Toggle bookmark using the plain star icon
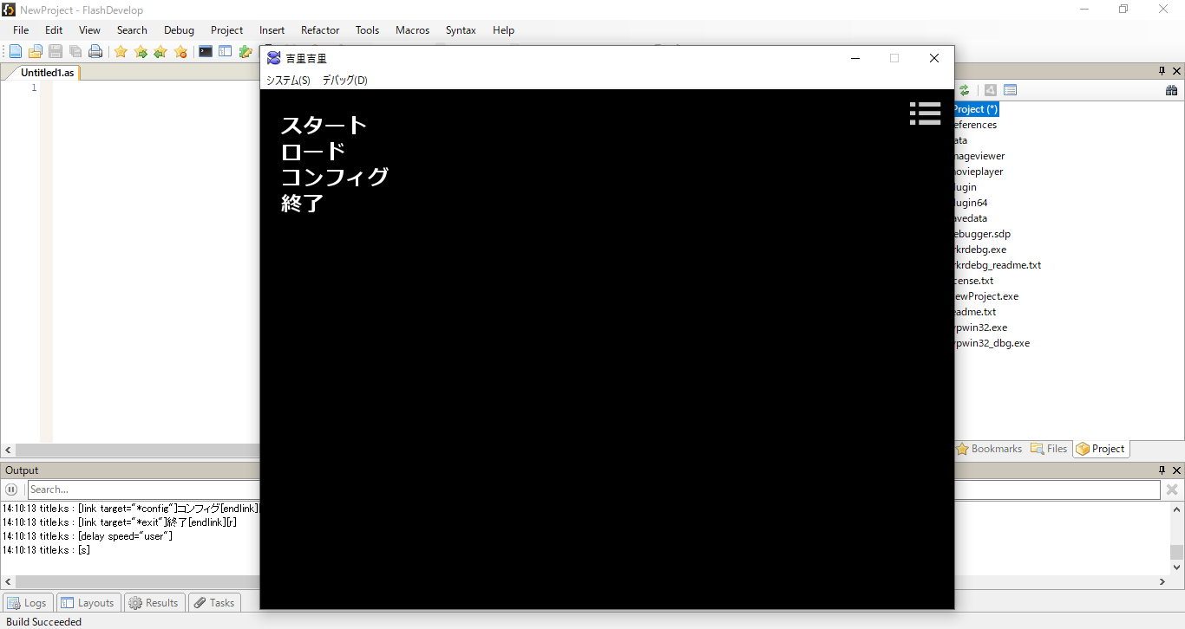1185x629 pixels. click(121, 52)
